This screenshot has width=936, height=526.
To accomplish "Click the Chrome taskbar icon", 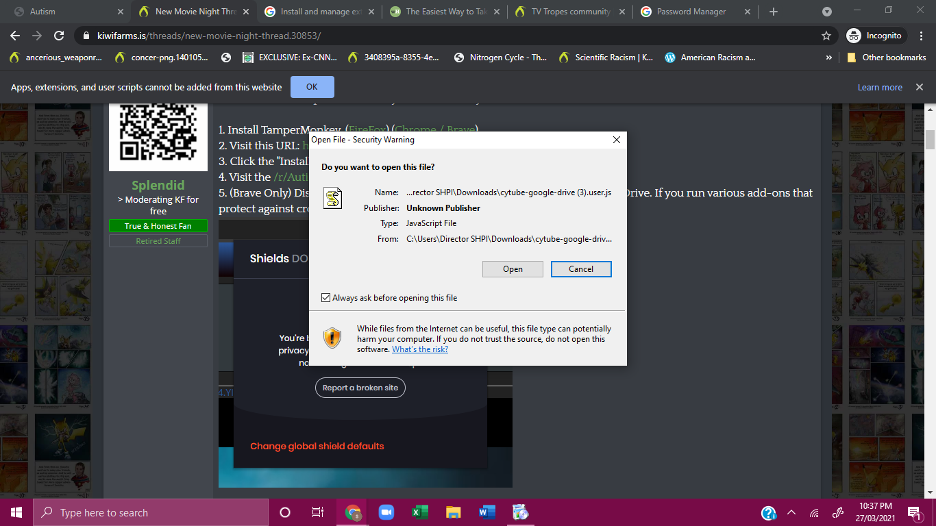I will click(353, 512).
